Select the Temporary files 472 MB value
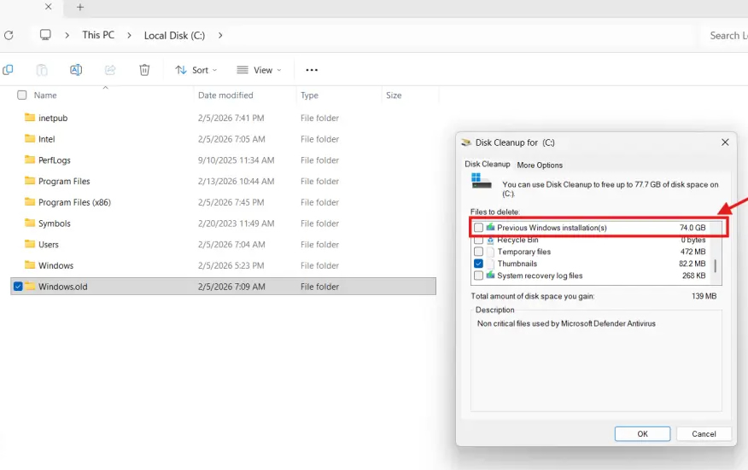Image resolution: width=748 pixels, height=470 pixels. (x=693, y=251)
